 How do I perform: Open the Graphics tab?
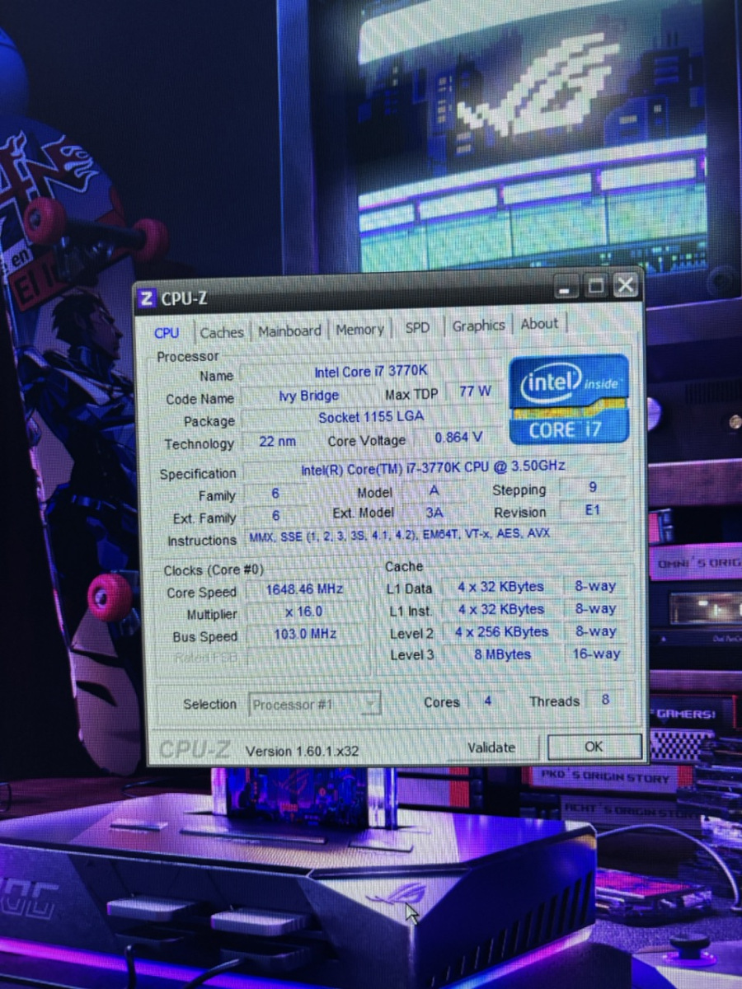(478, 326)
